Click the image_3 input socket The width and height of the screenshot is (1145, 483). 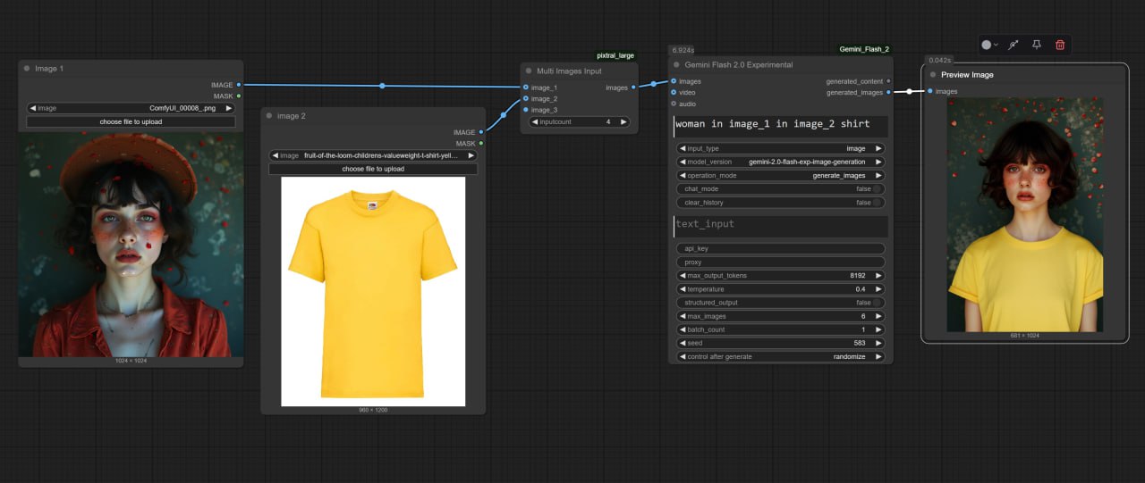(525, 109)
